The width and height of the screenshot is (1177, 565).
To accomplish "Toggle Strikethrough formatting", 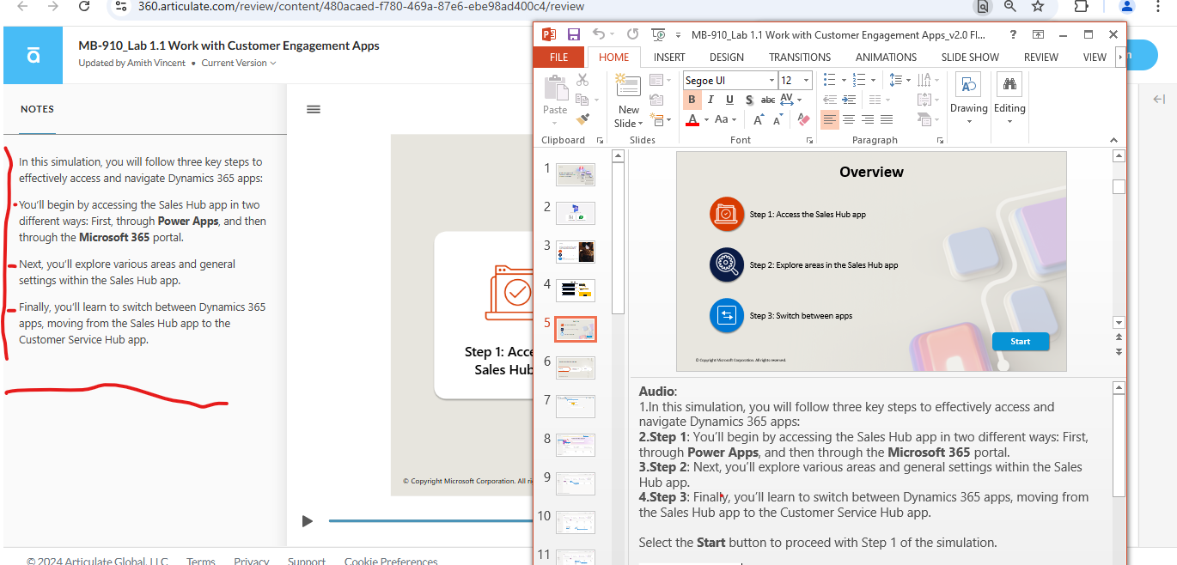I will (x=768, y=100).
